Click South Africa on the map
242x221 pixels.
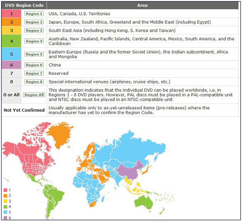click(92, 205)
